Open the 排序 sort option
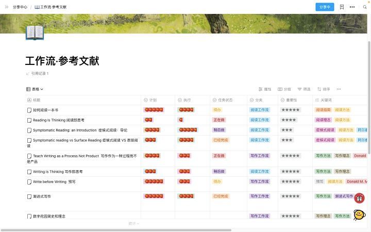This screenshot has width=371, height=232. coord(324,89)
